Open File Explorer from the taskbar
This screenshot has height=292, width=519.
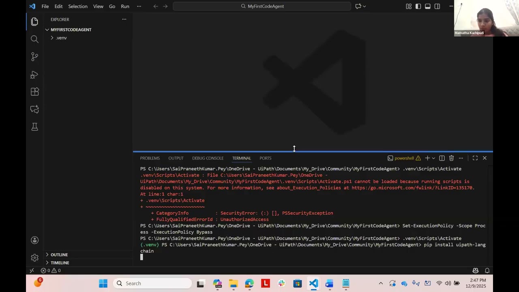coord(233,283)
